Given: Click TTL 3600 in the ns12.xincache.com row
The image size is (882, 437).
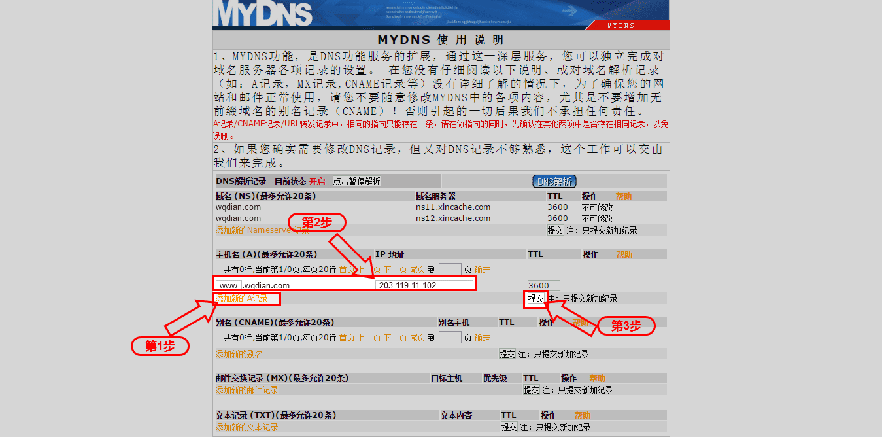Looking at the screenshot, I should [x=558, y=218].
